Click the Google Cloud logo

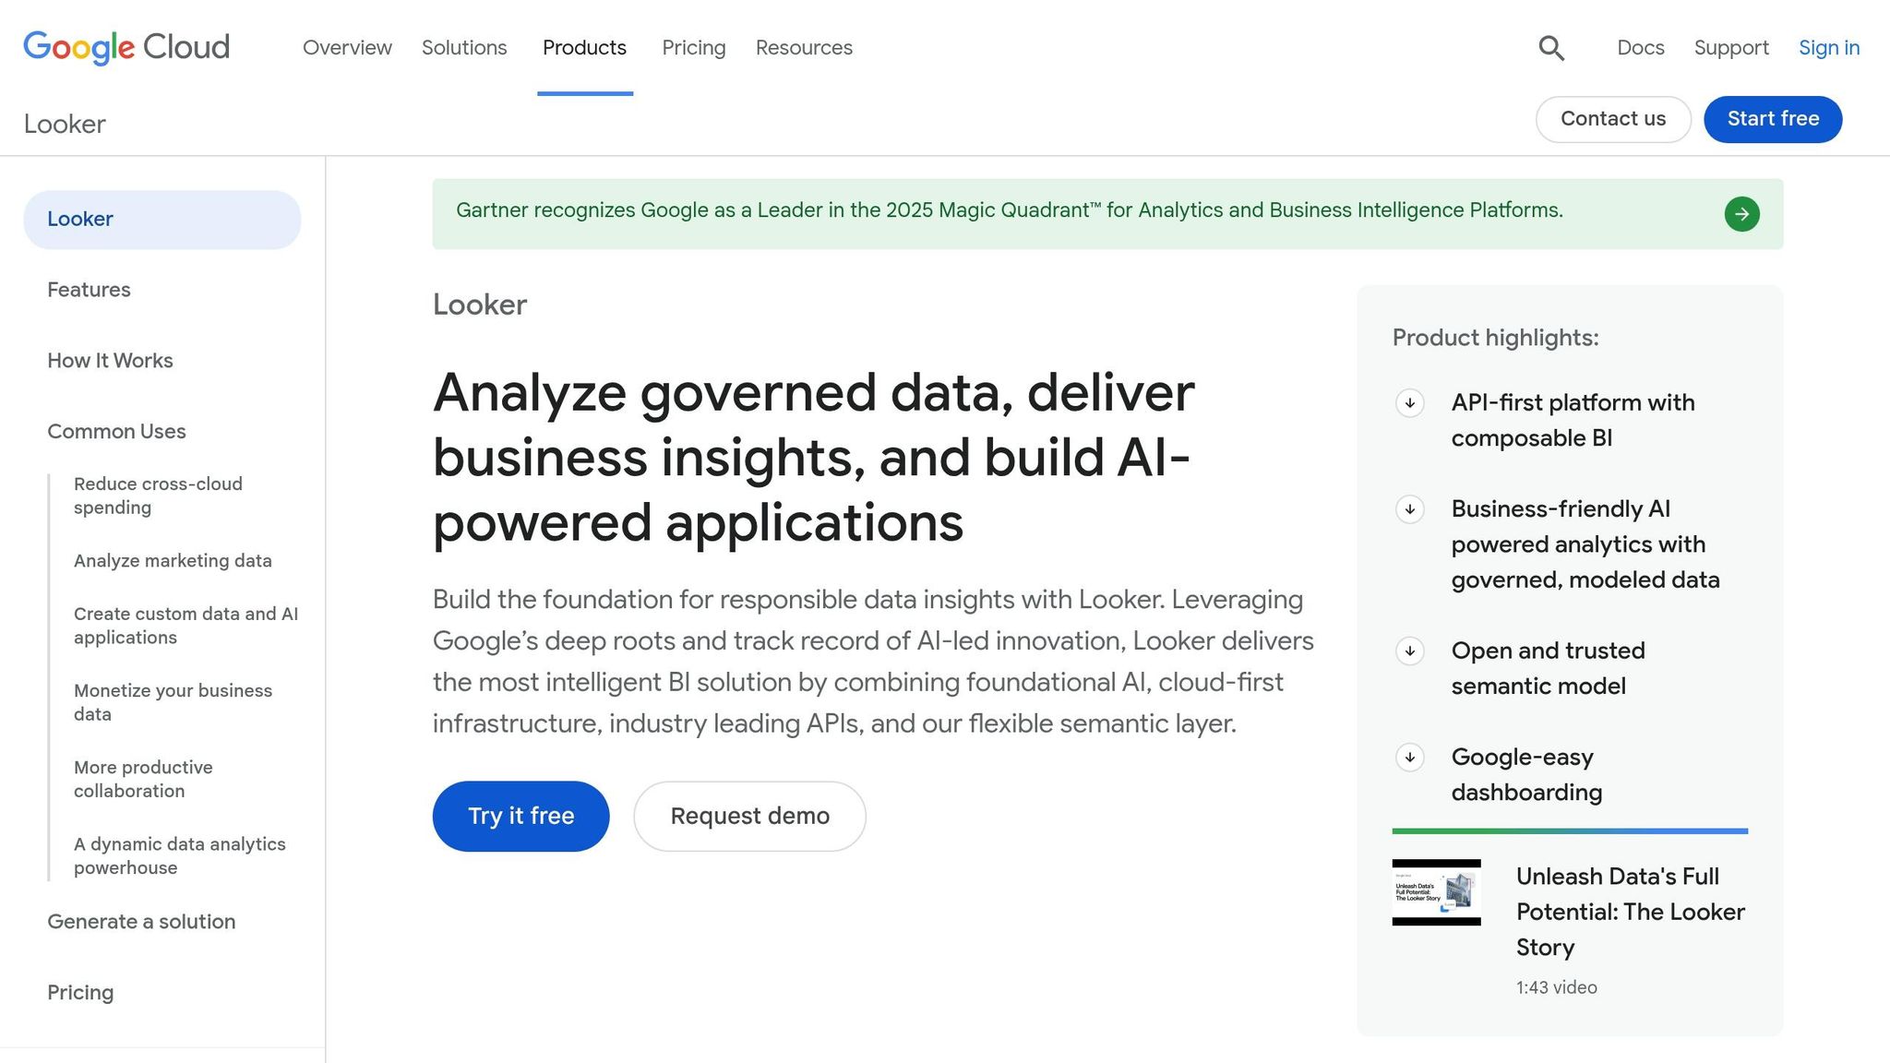pos(126,47)
